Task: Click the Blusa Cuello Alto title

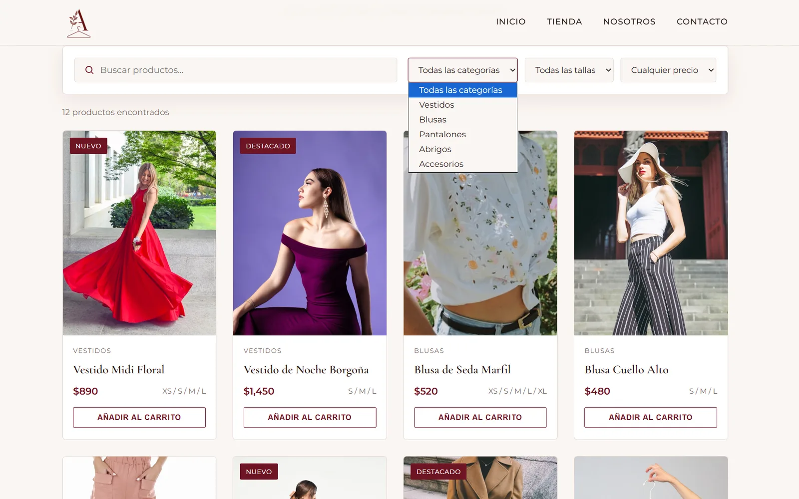Action: 627,370
